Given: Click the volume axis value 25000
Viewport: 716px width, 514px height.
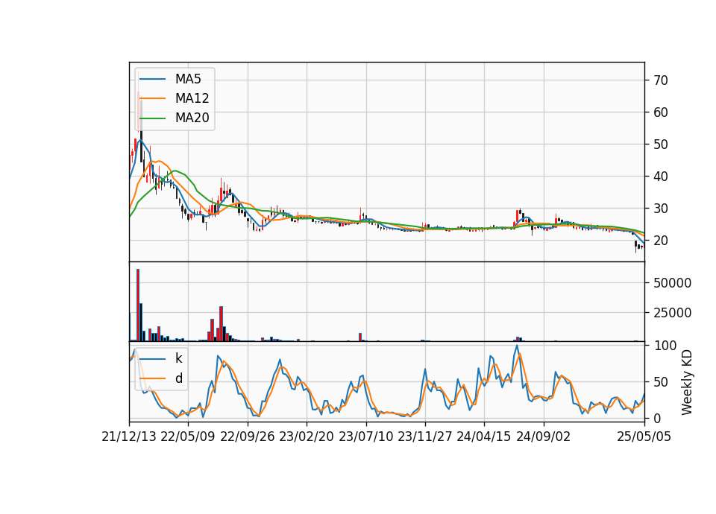Looking at the screenshot, I should (672, 313).
